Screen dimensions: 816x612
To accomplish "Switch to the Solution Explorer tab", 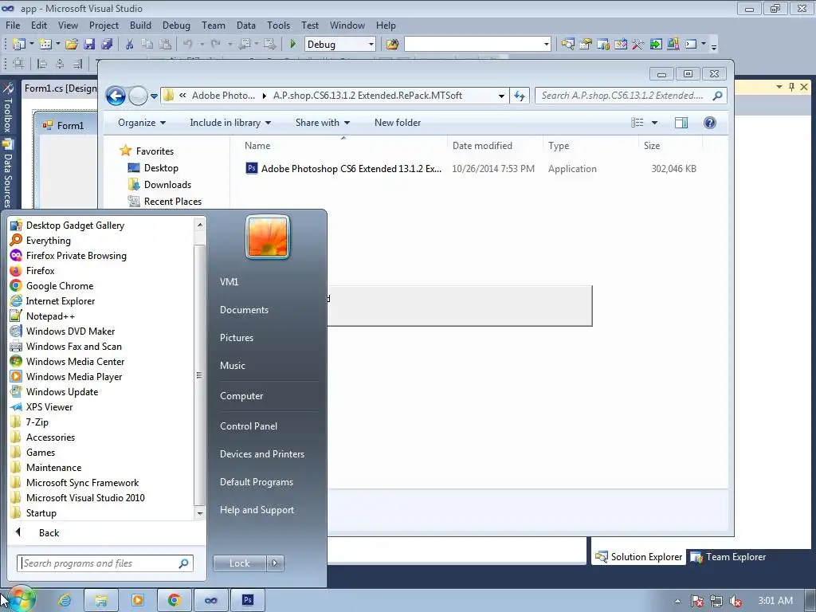I will click(639, 557).
